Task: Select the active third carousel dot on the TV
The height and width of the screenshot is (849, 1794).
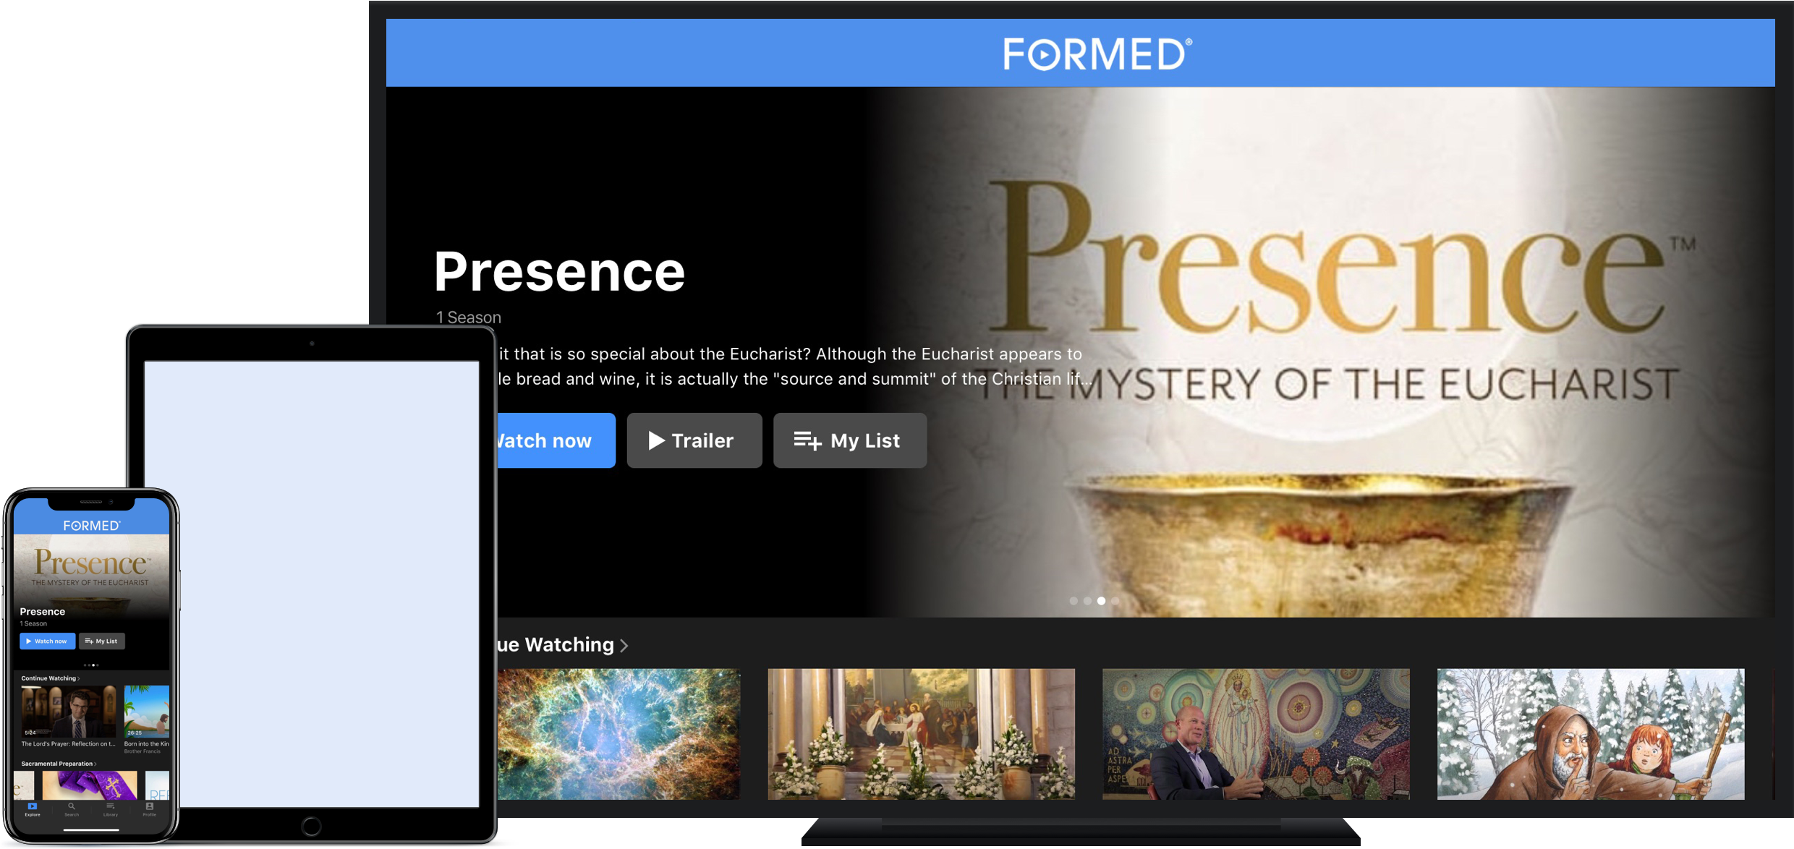Action: pos(1101,601)
